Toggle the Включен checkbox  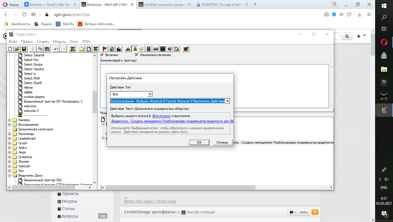coord(102,55)
